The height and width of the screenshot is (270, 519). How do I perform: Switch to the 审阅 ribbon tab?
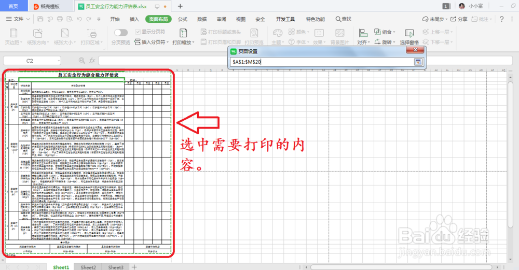[222, 19]
